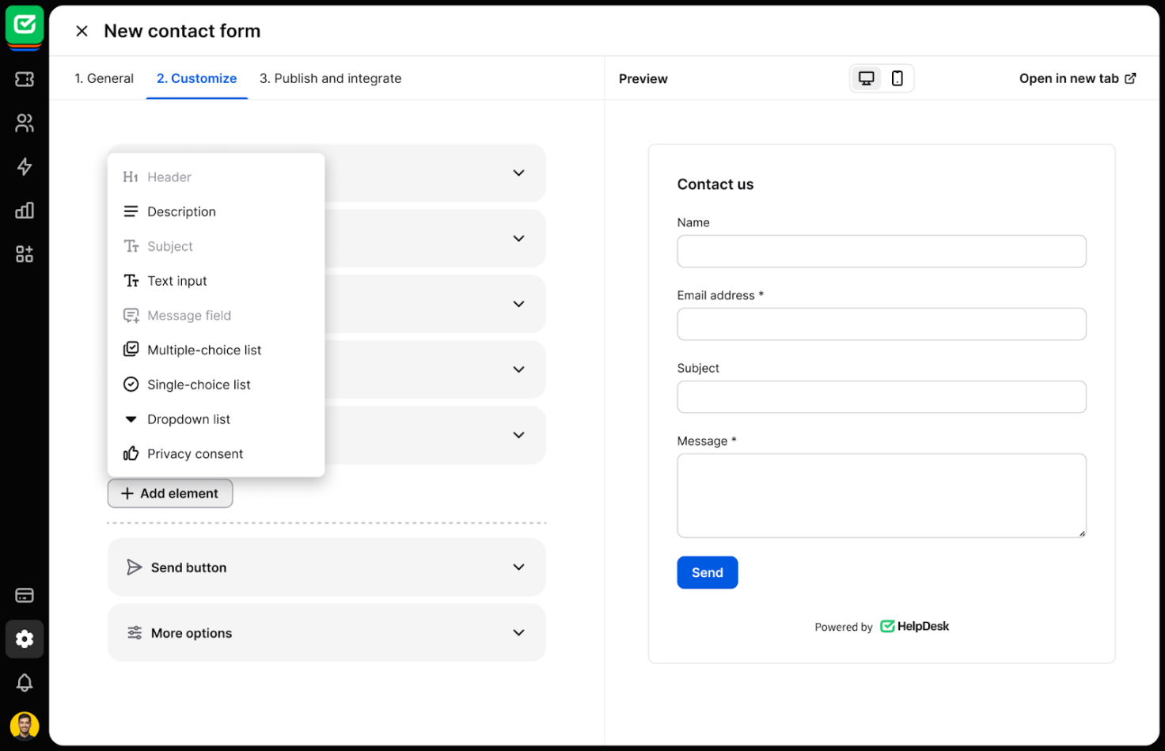Click the Contact us heading in preview

click(x=715, y=184)
